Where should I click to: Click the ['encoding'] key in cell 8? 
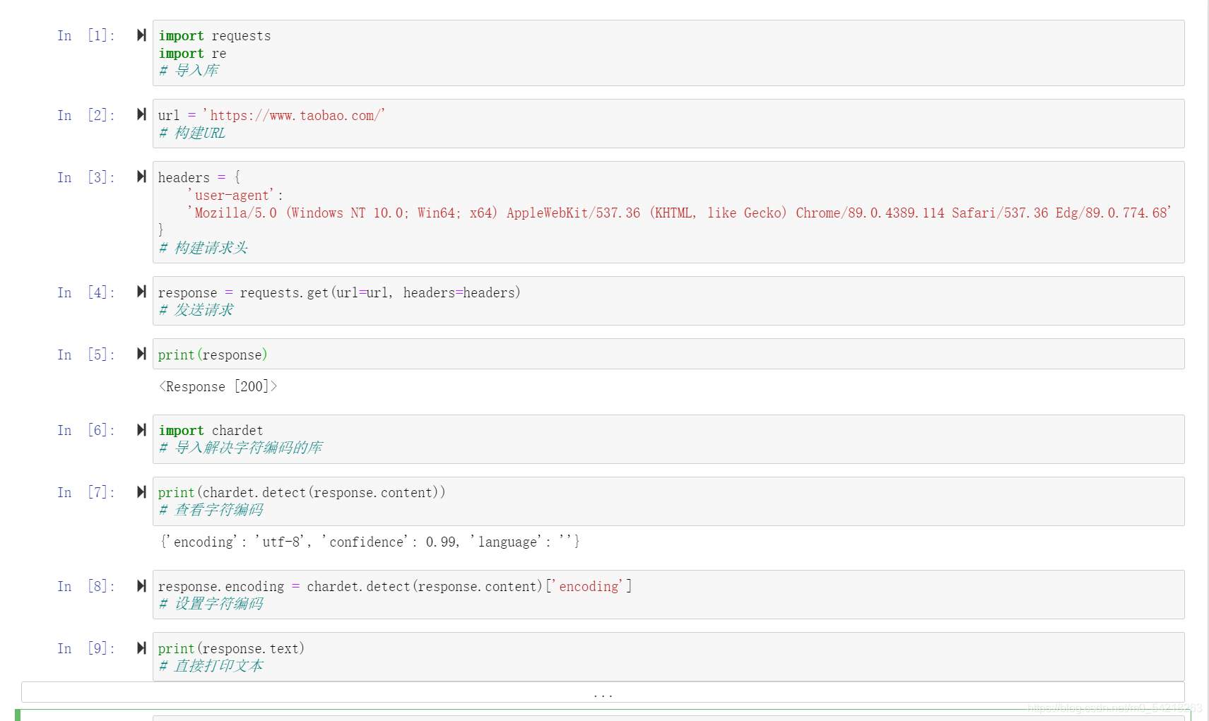(x=589, y=586)
